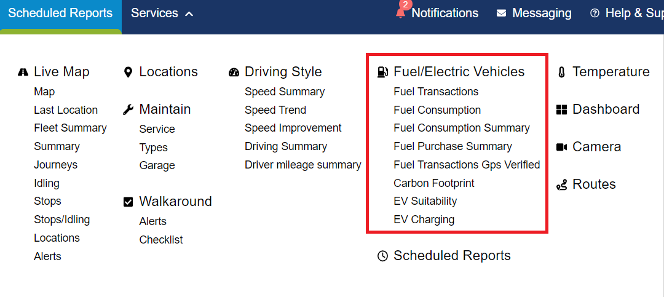
Task: Switch to the Scheduled Reports tab
Action: tap(60, 13)
